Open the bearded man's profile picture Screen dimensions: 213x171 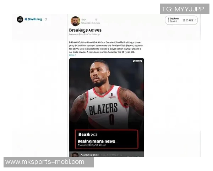point(75,21)
